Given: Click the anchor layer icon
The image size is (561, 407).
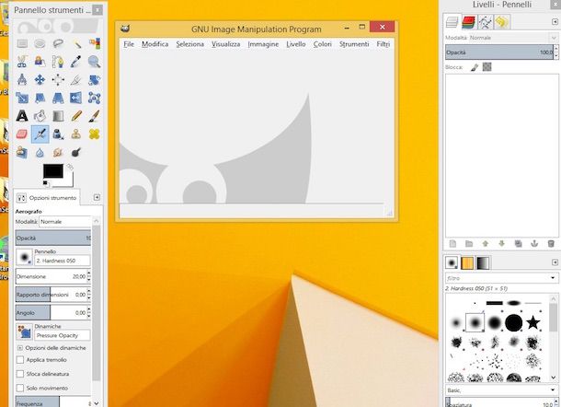Looking at the screenshot, I should 534,244.
